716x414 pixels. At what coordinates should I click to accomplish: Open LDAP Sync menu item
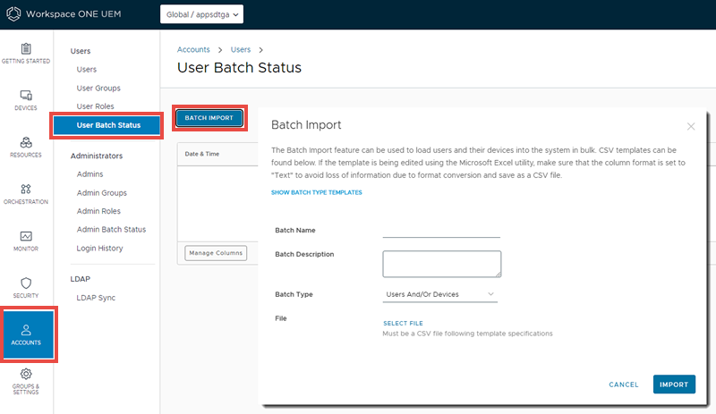tap(96, 298)
